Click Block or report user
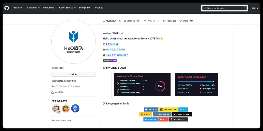 click(x=61, y=120)
